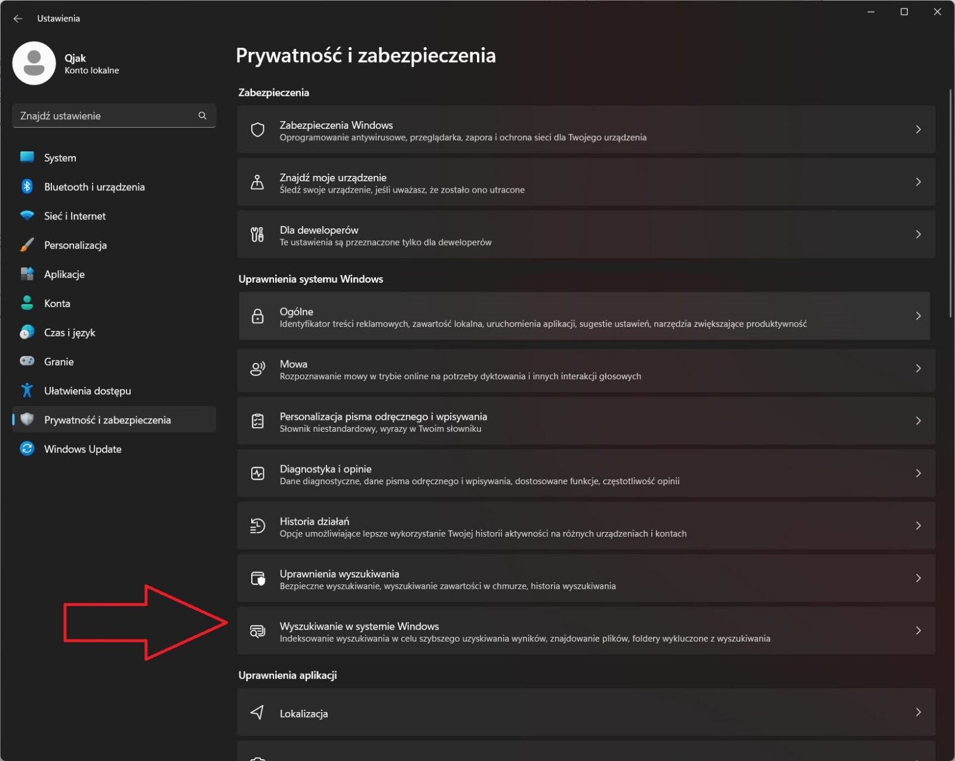Image resolution: width=955 pixels, height=761 pixels.
Task: Click the vertical scrollbar on the right
Action: pyautogui.click(x=950, y=203)
